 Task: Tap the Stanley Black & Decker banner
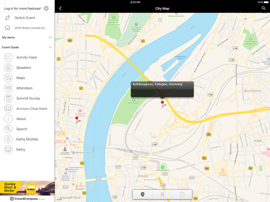click(27, 188)
